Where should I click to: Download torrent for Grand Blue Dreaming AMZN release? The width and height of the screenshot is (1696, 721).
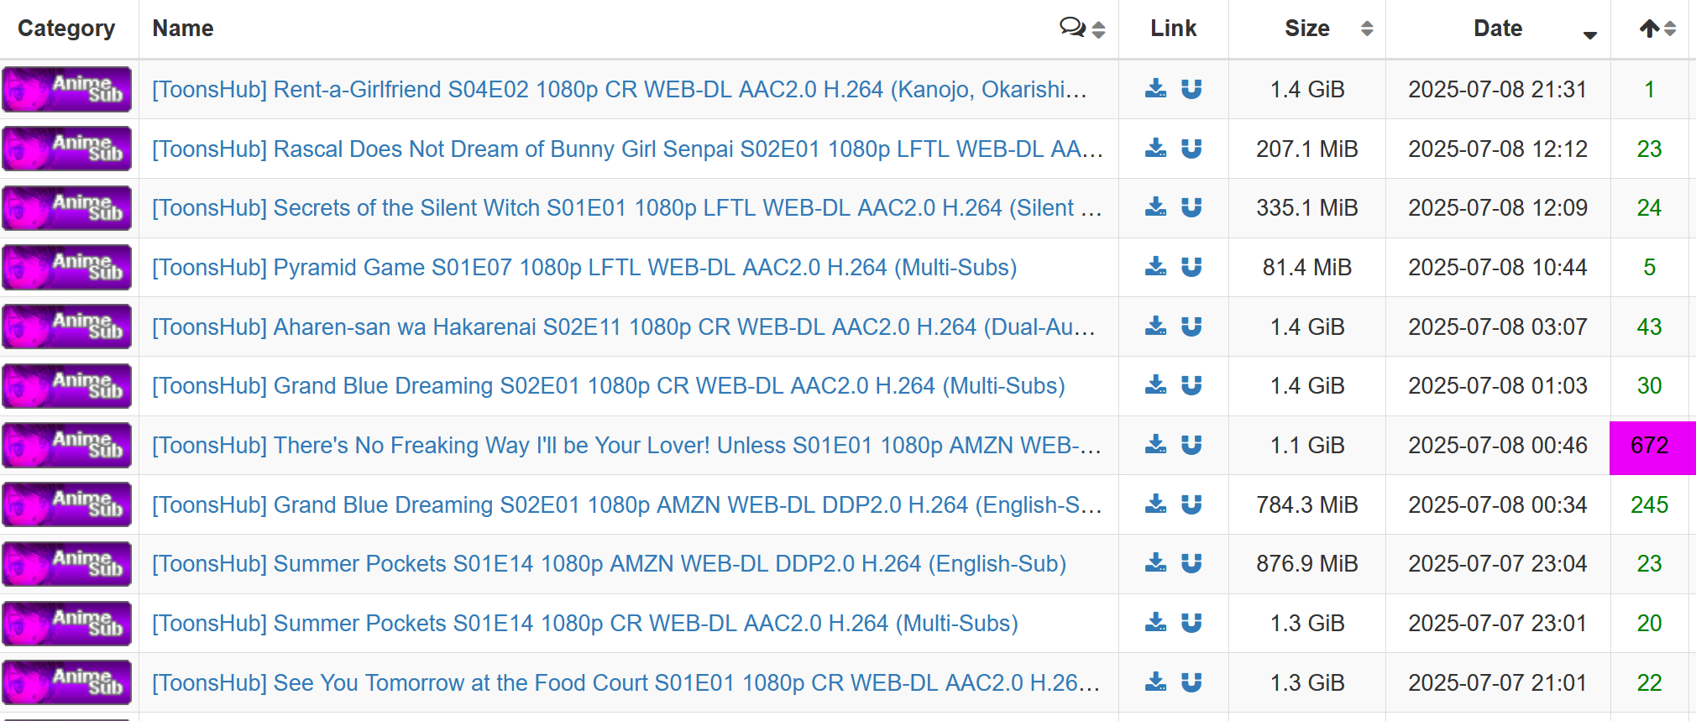[1155, 504]
